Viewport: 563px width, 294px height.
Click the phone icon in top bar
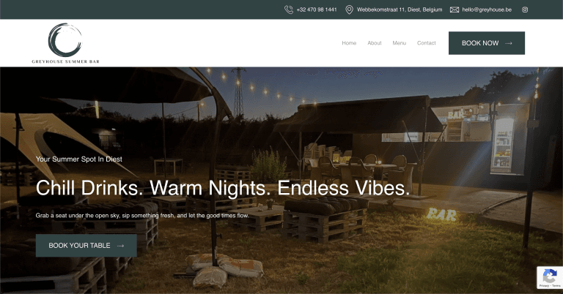pyautogui.click(x=289, y=10)
